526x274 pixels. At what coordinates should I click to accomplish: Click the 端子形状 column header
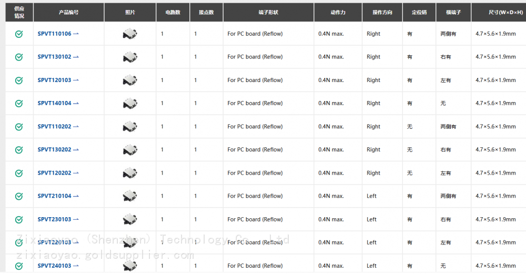click(268, 12)
